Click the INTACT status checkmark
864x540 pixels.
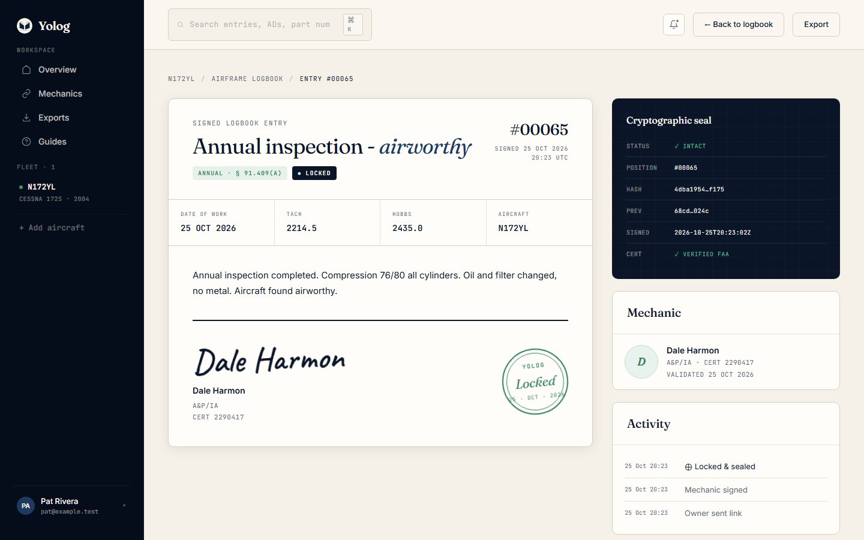coord(677,146)
